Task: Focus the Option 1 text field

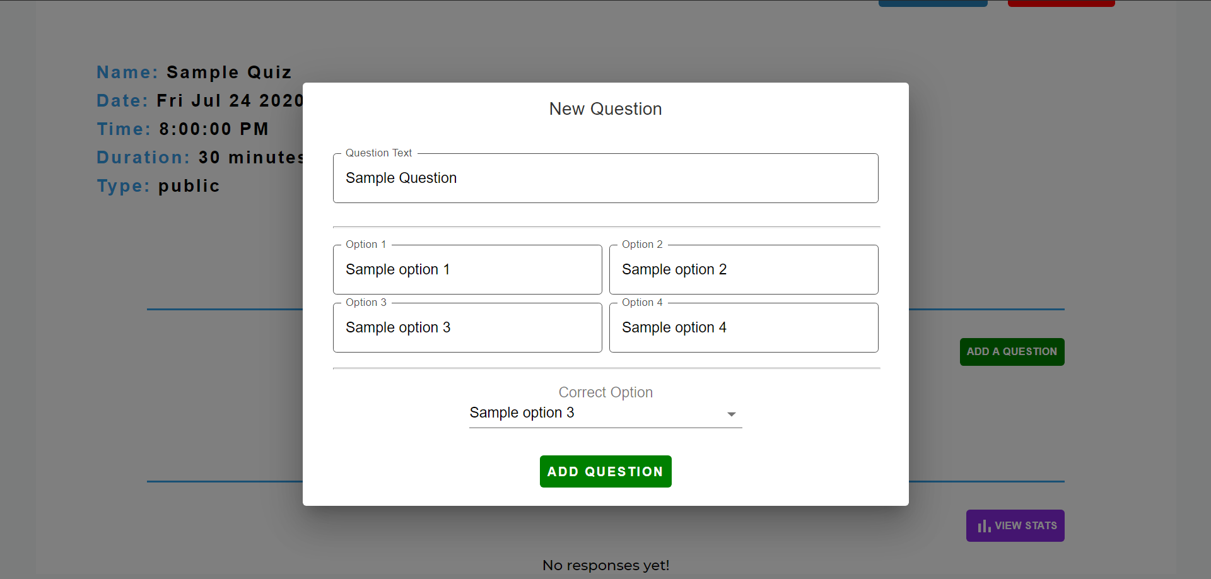Action: point(467,270)
